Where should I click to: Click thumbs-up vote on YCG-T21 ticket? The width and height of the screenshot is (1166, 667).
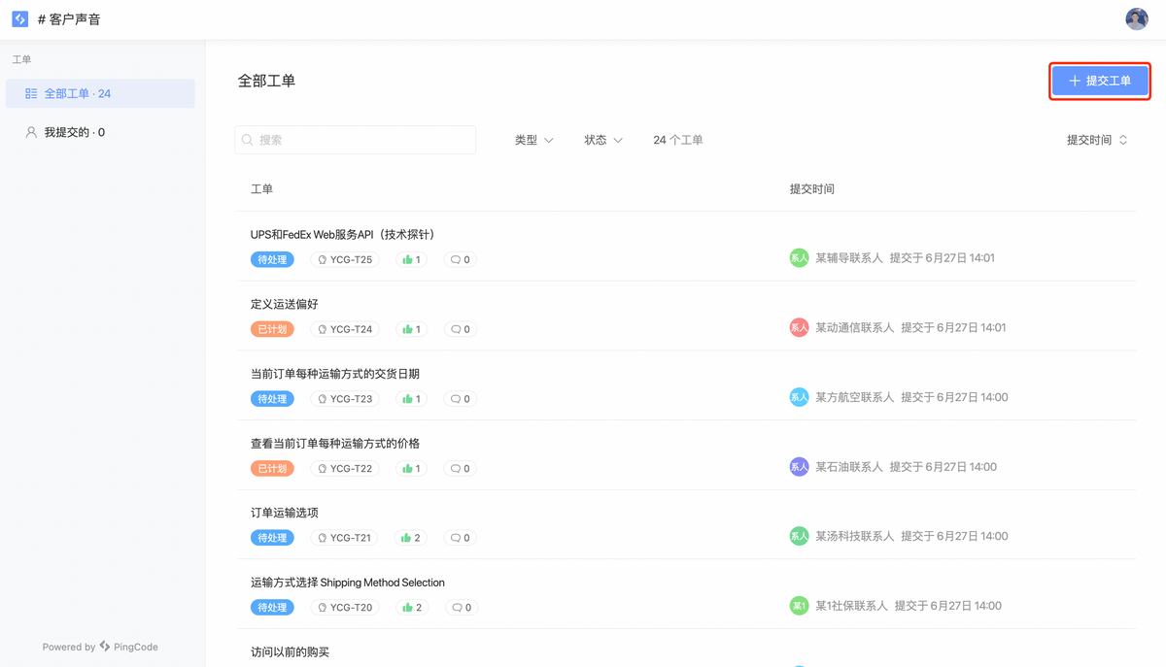click(x=411, y=538)
